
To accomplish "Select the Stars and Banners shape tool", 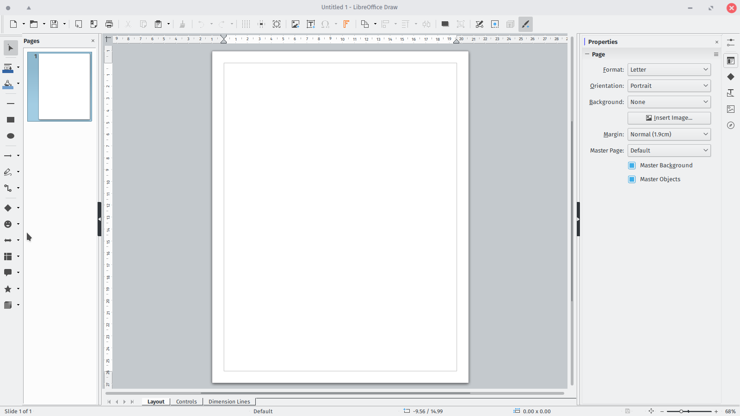I will pyautogui.click(x=8, y=289).
